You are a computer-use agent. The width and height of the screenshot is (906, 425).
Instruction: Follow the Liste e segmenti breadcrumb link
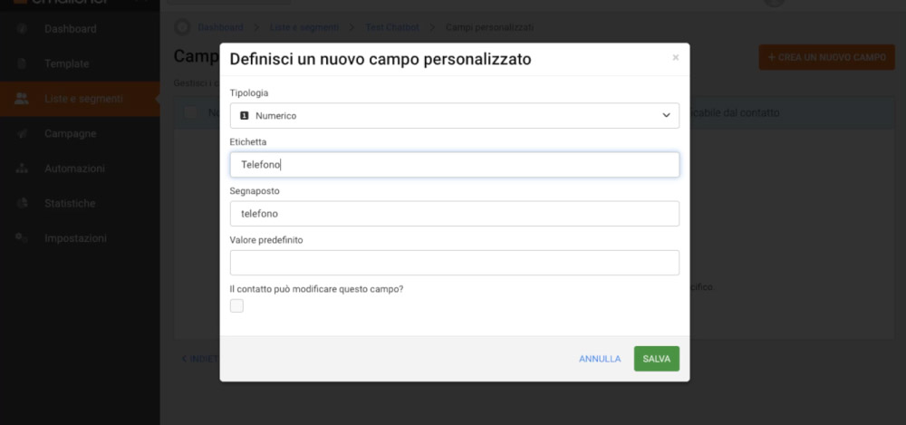[x=304, y=27]
